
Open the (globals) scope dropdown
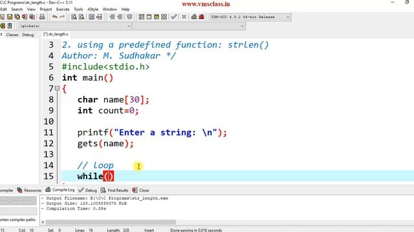coord(75,26)
